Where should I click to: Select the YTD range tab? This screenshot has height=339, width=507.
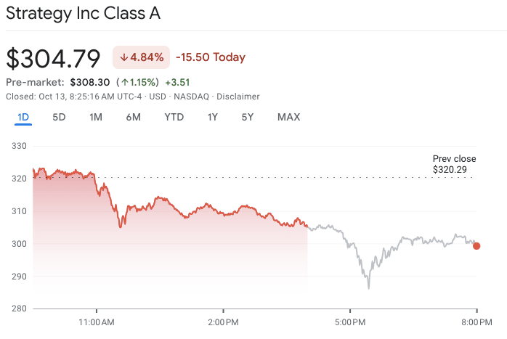point(174,118)
